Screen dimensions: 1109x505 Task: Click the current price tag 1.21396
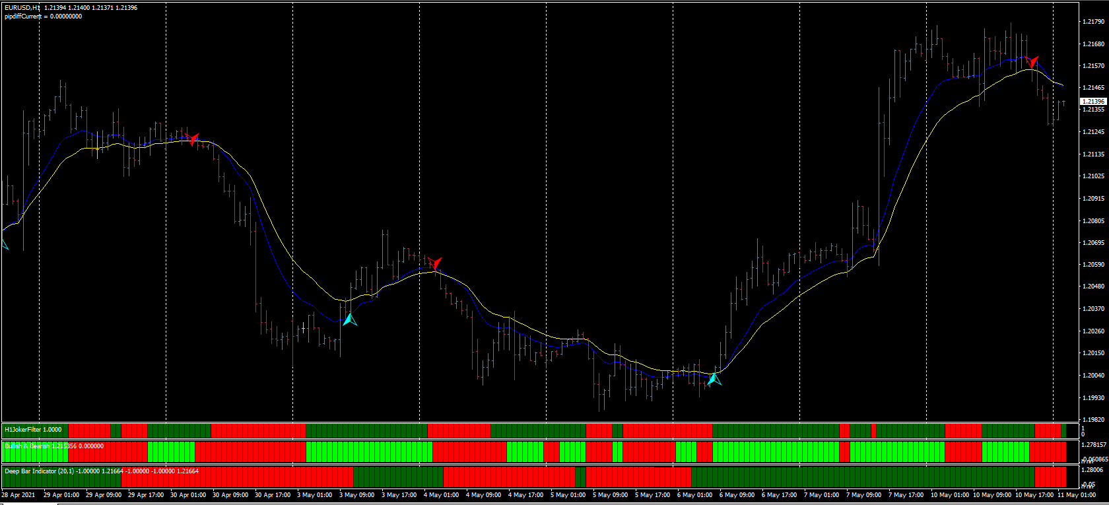click(1093, 102)
